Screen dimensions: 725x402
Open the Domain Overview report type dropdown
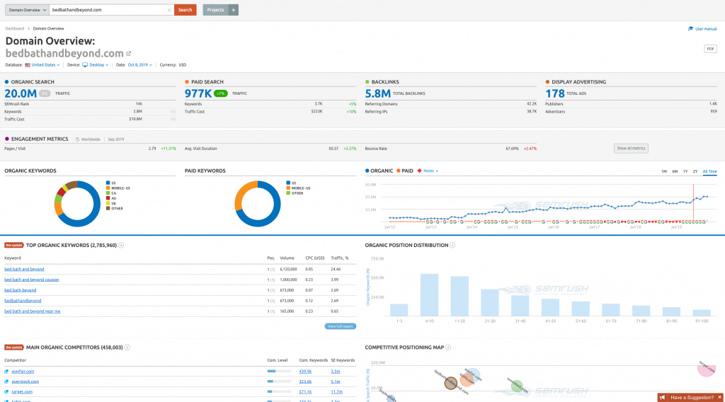click(27, 10)
